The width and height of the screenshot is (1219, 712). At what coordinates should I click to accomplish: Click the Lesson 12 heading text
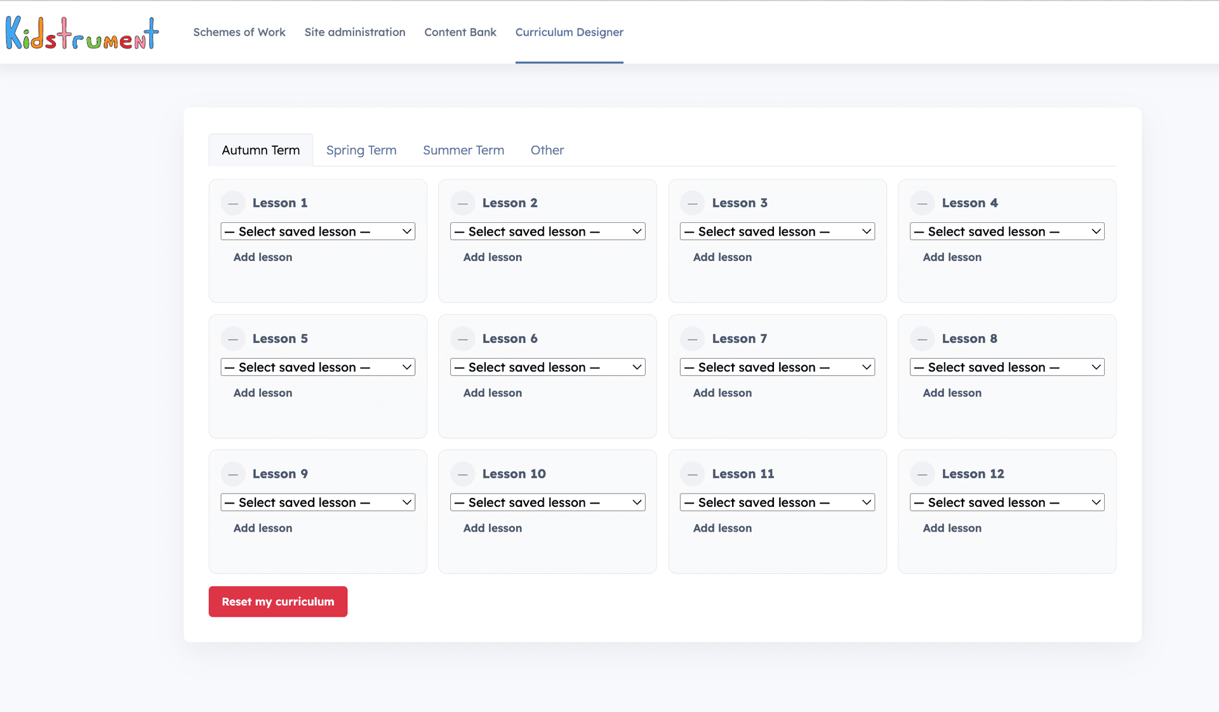point(973,474)
